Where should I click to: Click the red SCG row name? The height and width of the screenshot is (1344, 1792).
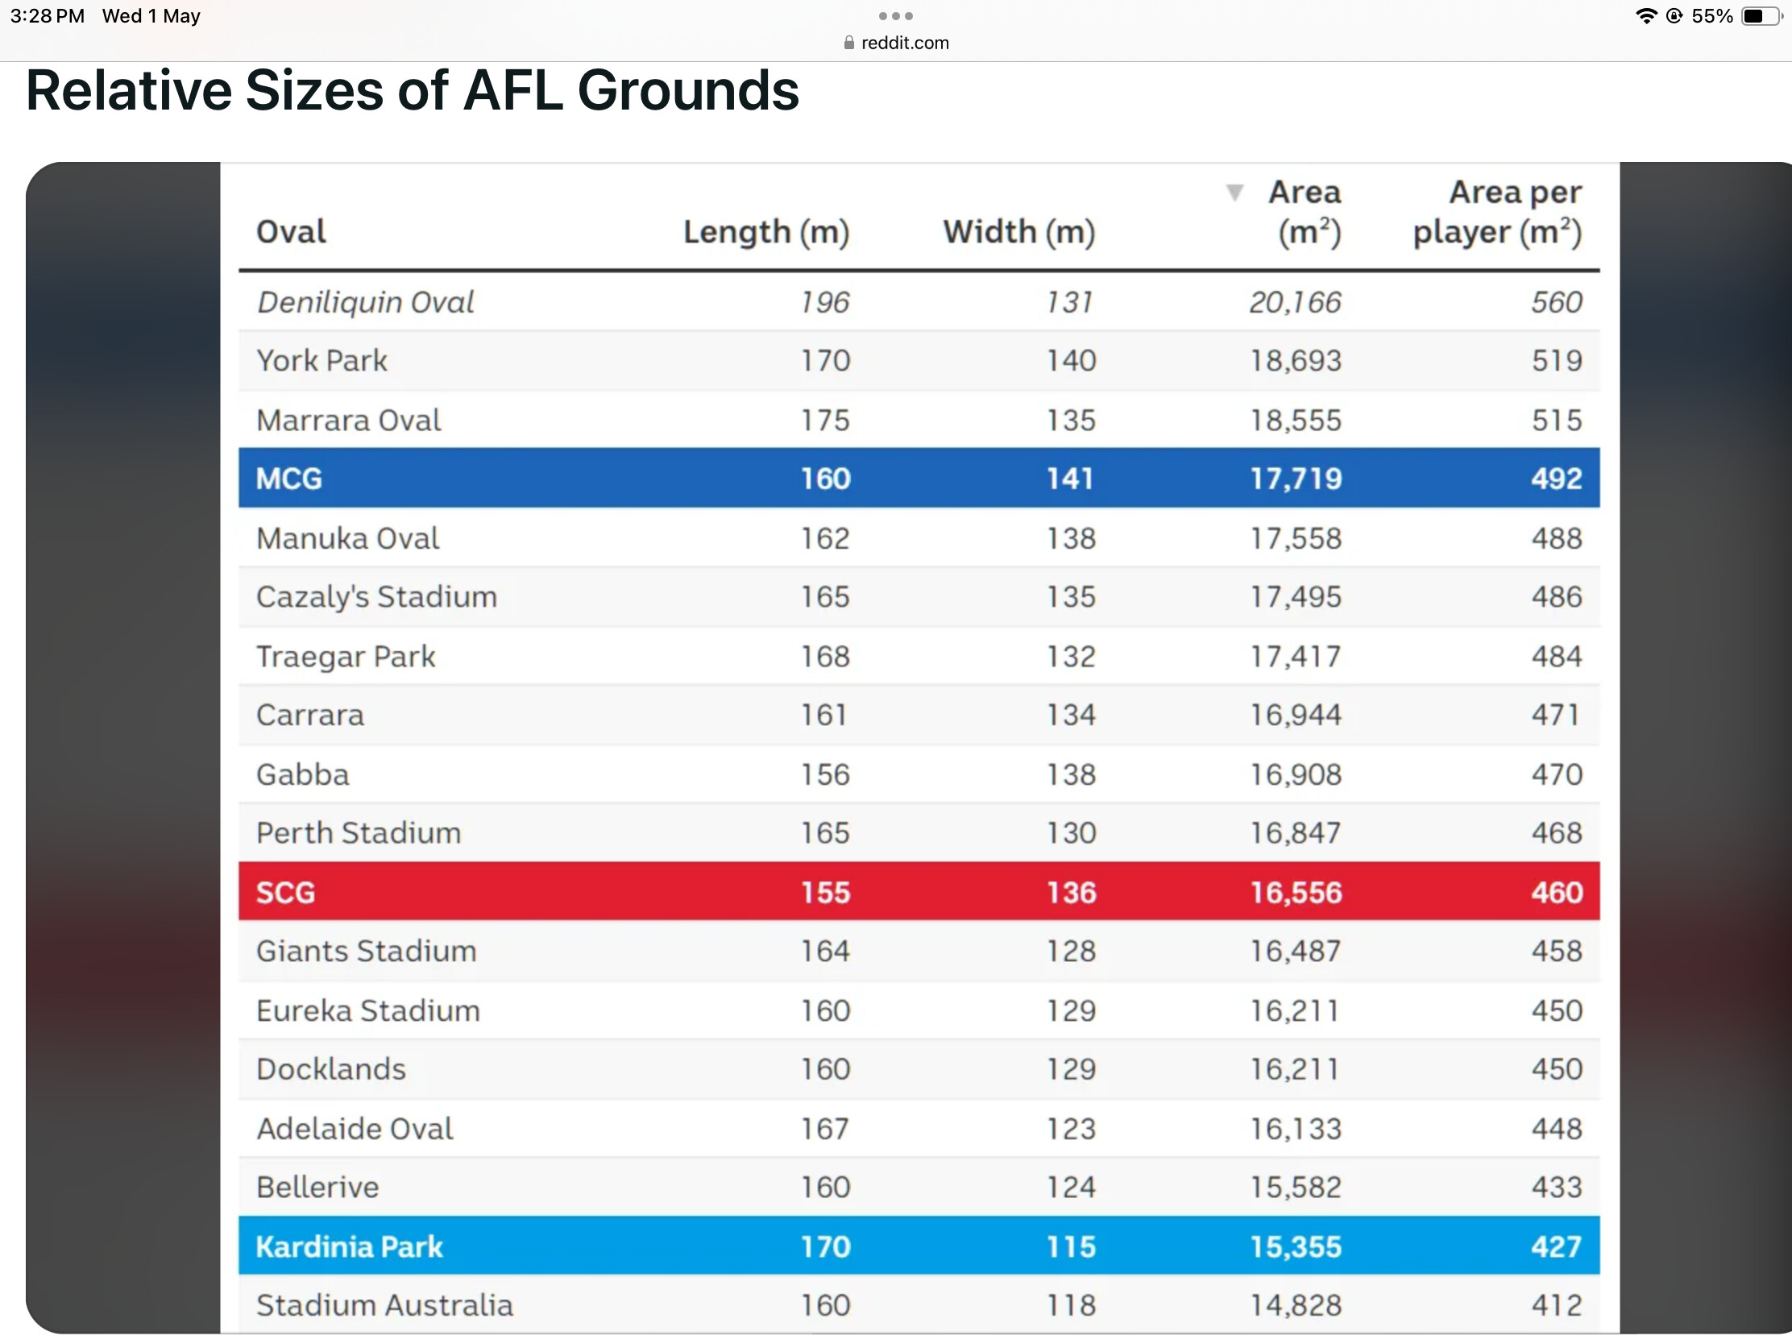click(285, 893)
